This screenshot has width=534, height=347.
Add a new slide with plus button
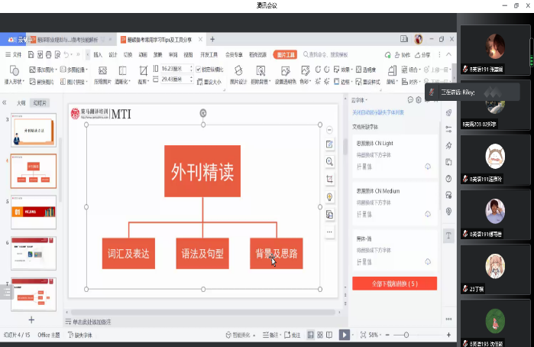31,319
